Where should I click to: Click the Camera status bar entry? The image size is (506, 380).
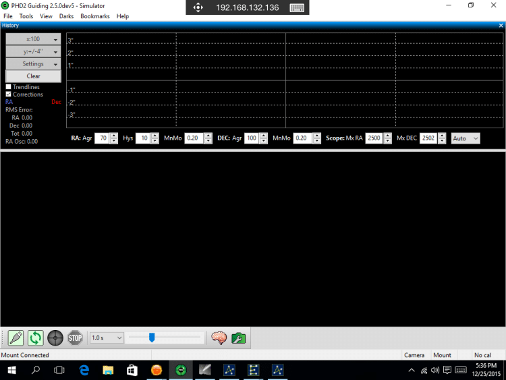coord(414,355)
